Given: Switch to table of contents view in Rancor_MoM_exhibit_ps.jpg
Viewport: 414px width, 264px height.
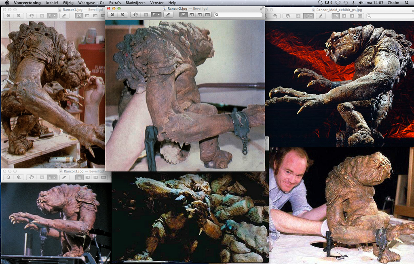Looking at the screenshot, I should 352,16.
